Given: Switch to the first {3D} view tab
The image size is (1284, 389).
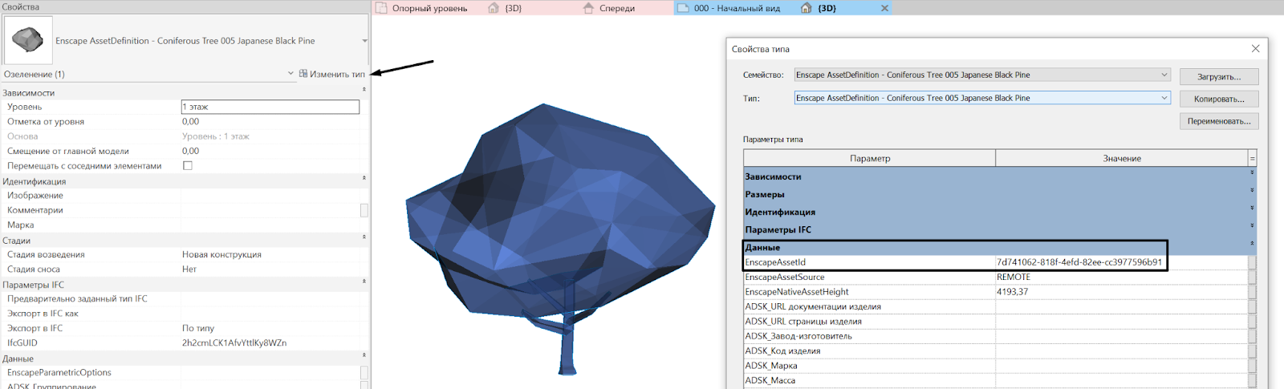Looking at the screenshot, I should (513, 8).
